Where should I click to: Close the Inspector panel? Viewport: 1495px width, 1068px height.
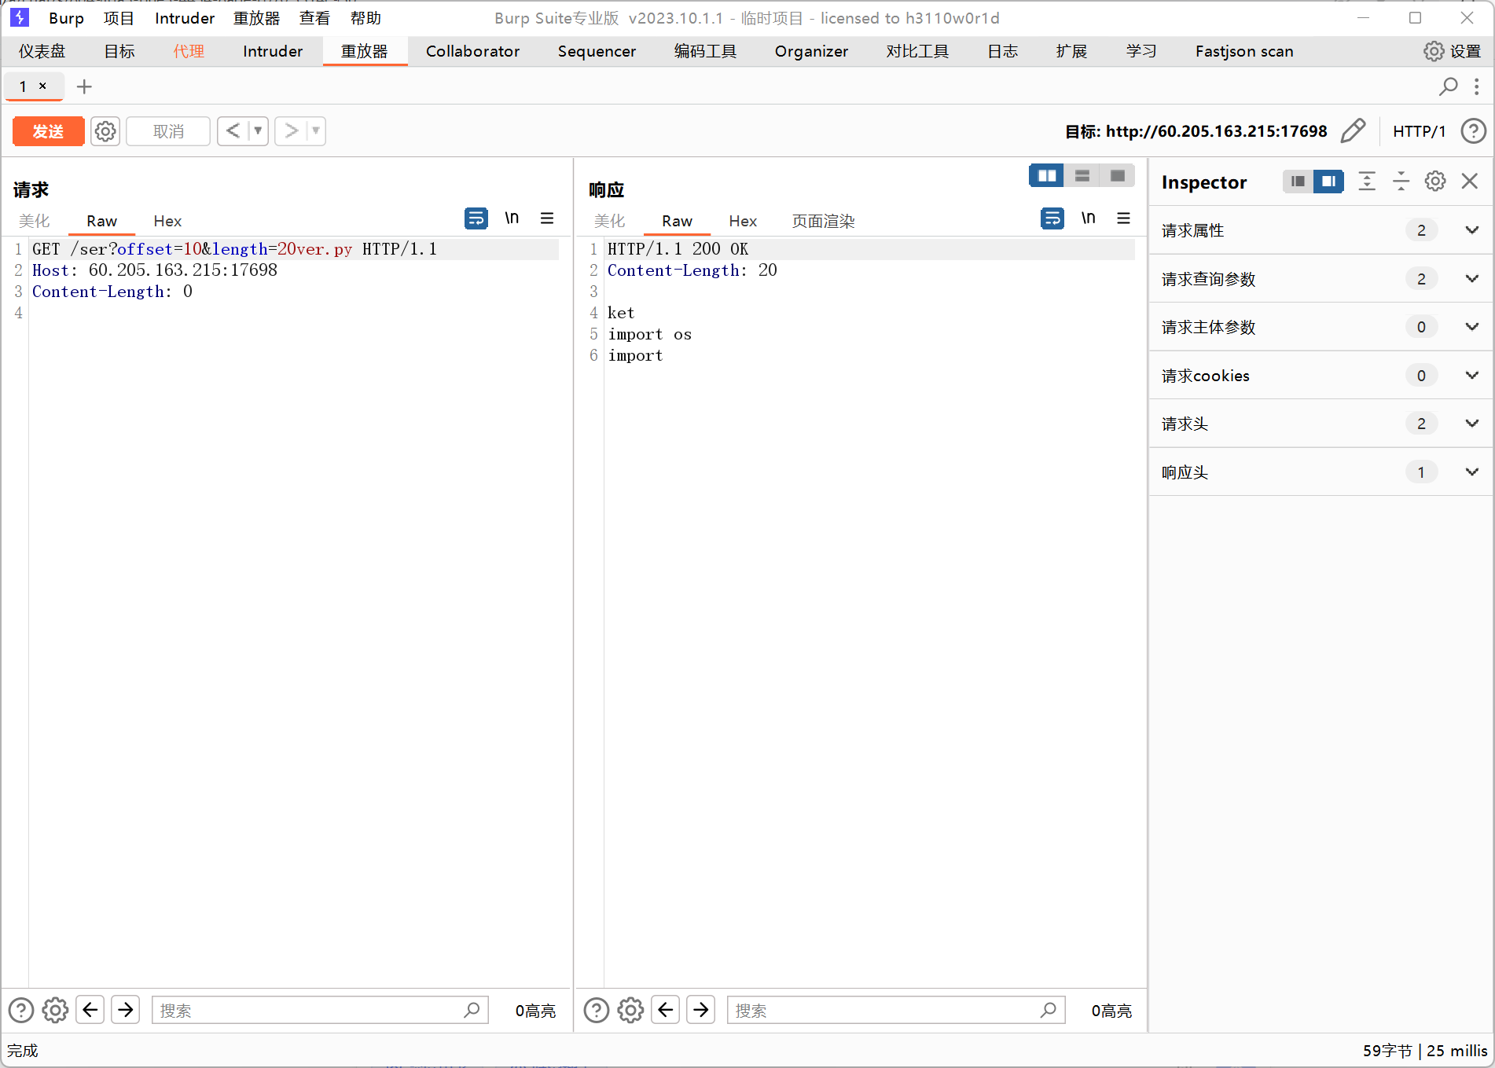coord(1469,182)
